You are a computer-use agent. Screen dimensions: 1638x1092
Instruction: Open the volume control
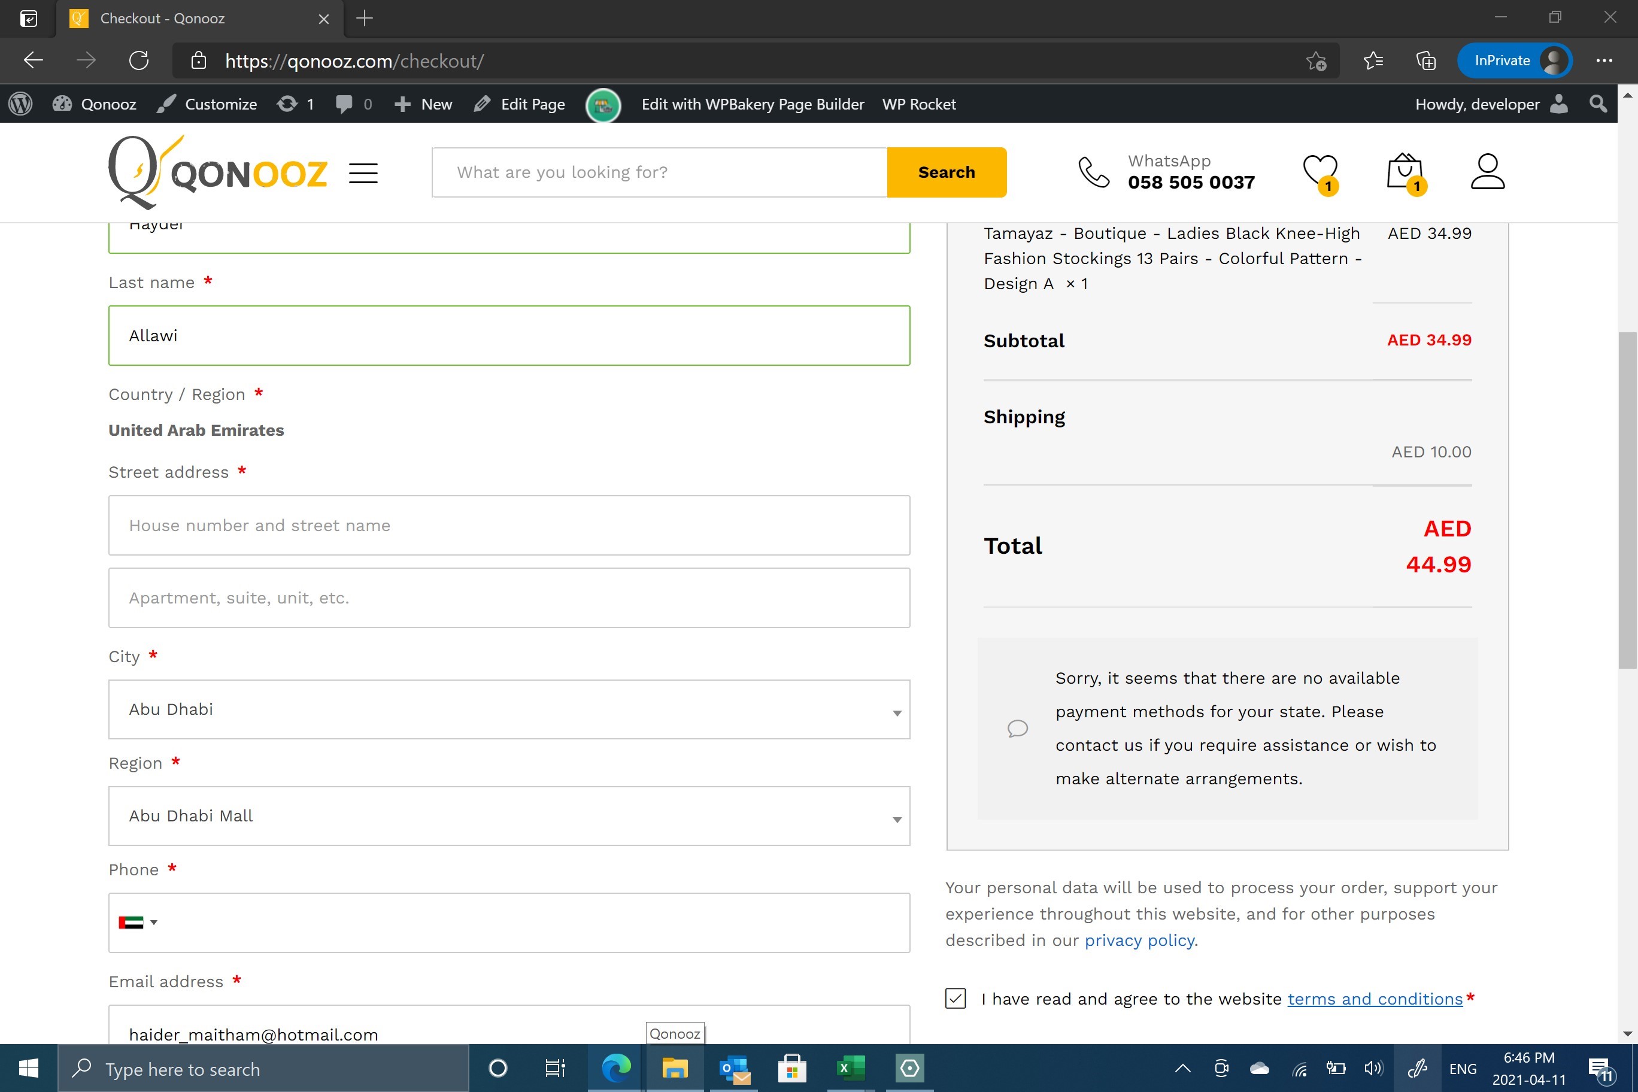tap(1373, 1068)
